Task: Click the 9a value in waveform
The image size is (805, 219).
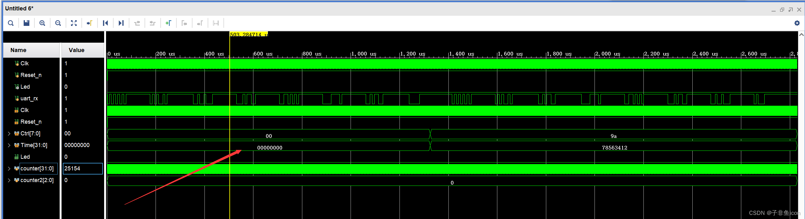Action: pos(613,136)
